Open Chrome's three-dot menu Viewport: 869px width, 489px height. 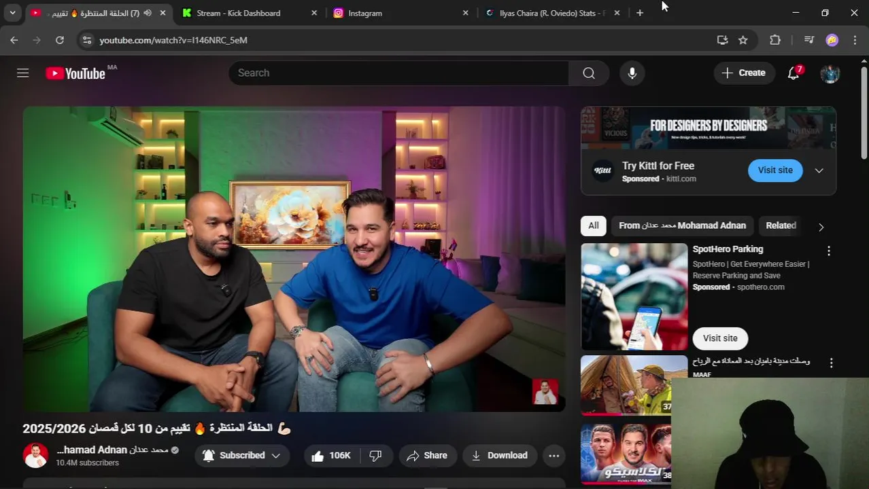[855, 40]
